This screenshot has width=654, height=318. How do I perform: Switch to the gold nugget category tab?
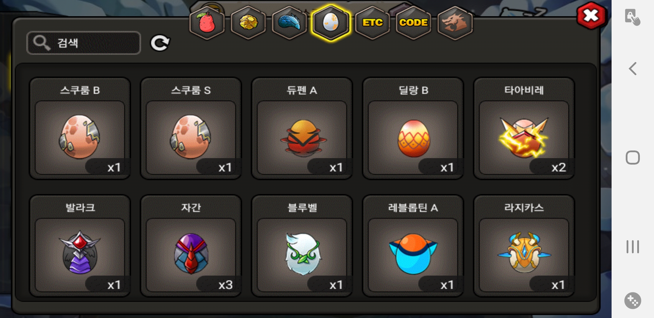[248, 22]
